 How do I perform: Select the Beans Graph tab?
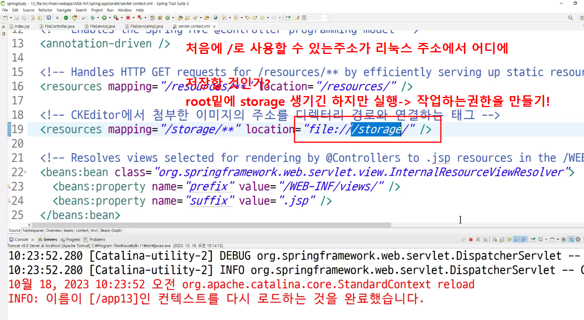[111, 231]
